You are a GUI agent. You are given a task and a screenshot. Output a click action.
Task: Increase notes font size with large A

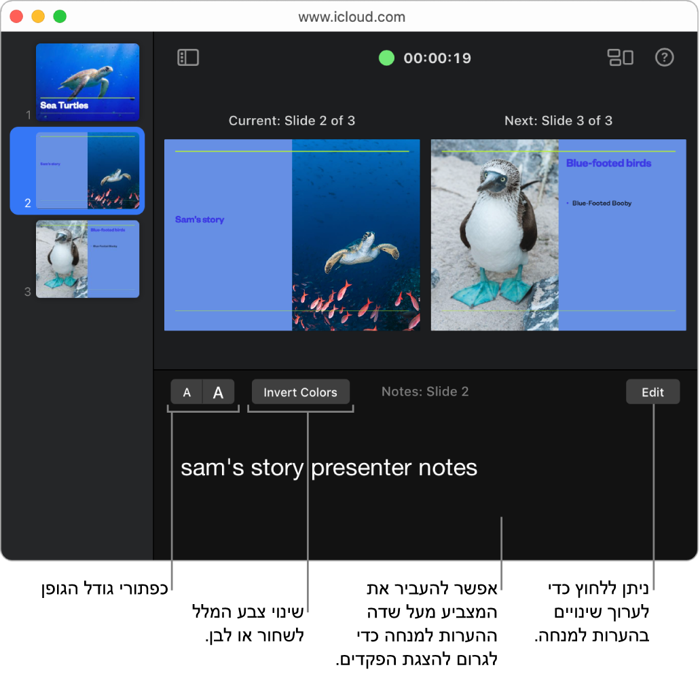click(x=219, y=392)
